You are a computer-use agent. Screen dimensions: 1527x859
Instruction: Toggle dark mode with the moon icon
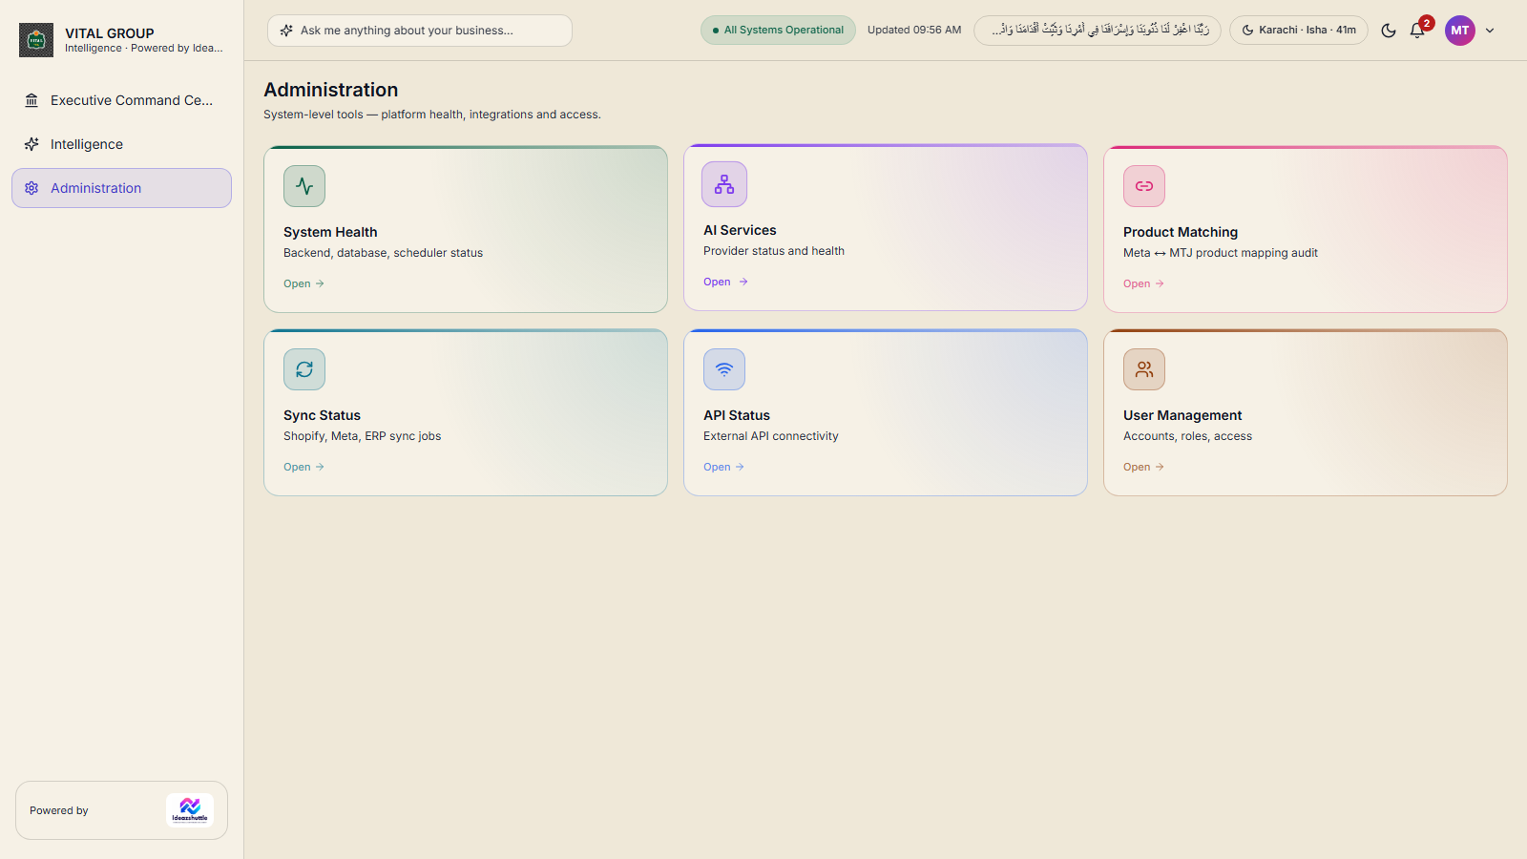(x=1389, y=31)
